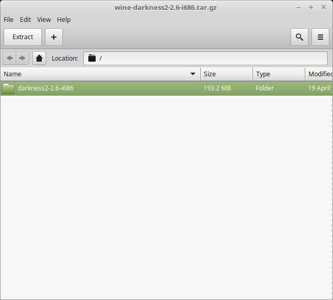Open the File menu

click(x=8, y=20)
